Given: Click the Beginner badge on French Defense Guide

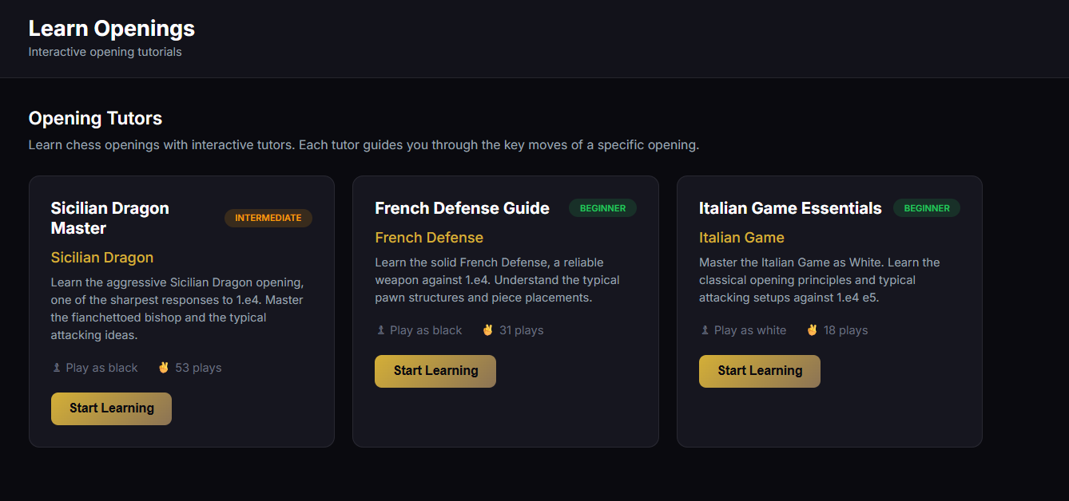Looking at the screenshot, I should pos(602,208).
